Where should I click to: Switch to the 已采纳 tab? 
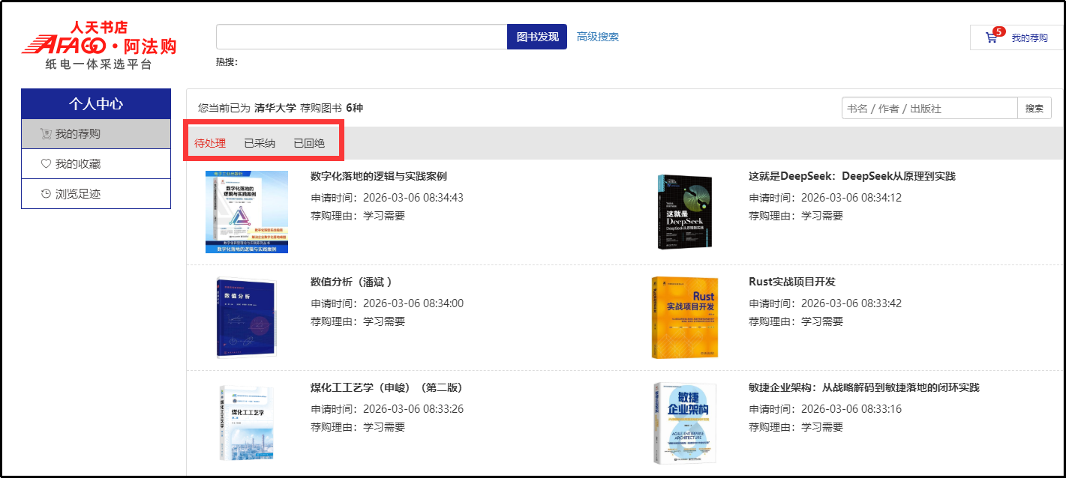[x=260, y=143]
